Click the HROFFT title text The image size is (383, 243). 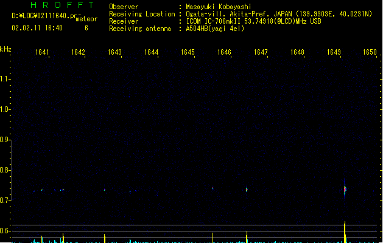point(63,5)
